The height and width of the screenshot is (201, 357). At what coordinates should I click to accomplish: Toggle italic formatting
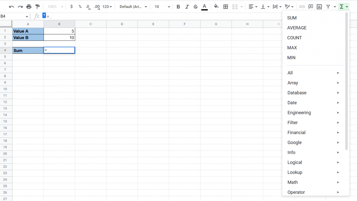(187, 6)
